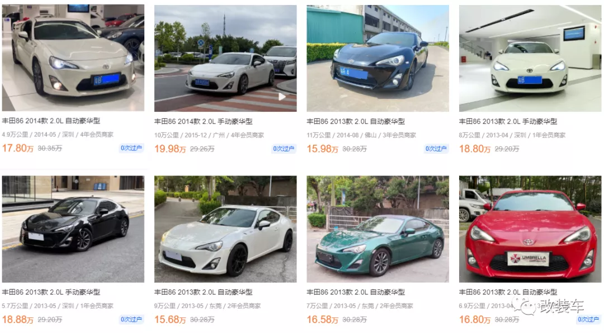Click the 0次过户 tag under the 17.80万 listing
This screenshot has height=333, width=604.
(x=131, y=148)
